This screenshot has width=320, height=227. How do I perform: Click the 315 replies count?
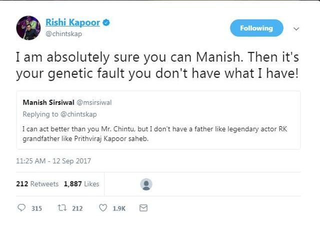click(x=36, y=208)
